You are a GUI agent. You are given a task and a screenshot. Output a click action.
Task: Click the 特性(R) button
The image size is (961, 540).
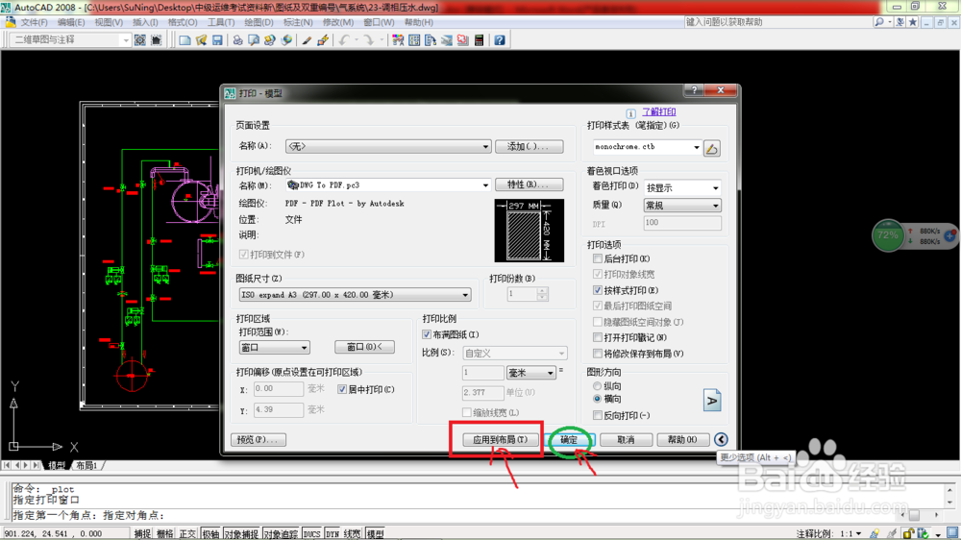(529, 184)
